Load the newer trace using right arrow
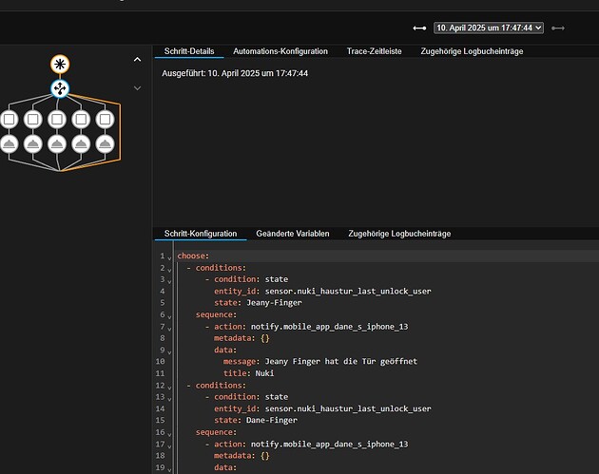The width and height of the screenshot is (599, 474). [558, 28]
